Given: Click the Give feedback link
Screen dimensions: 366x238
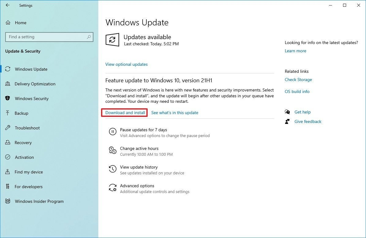Looking at the screenshot, I should 308,121.
